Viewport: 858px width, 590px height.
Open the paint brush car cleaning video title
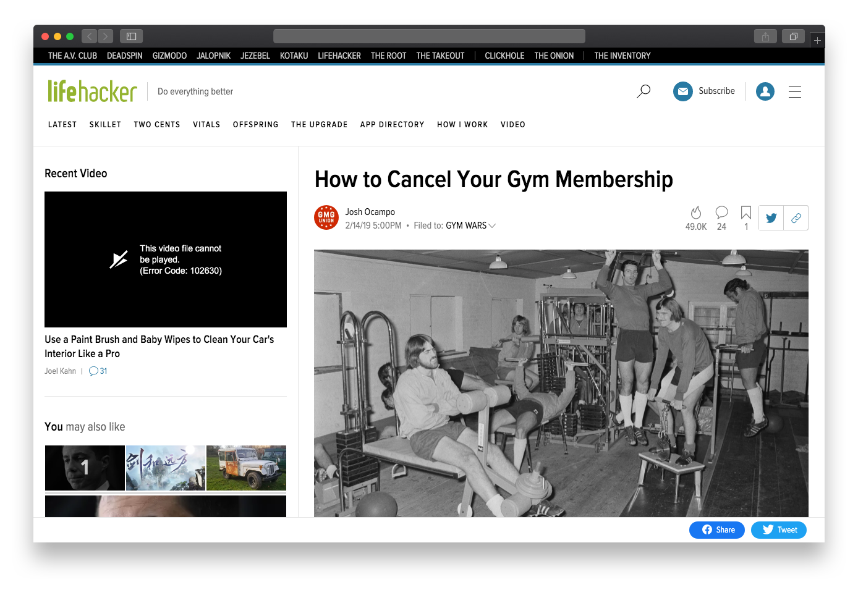[159, 347]
